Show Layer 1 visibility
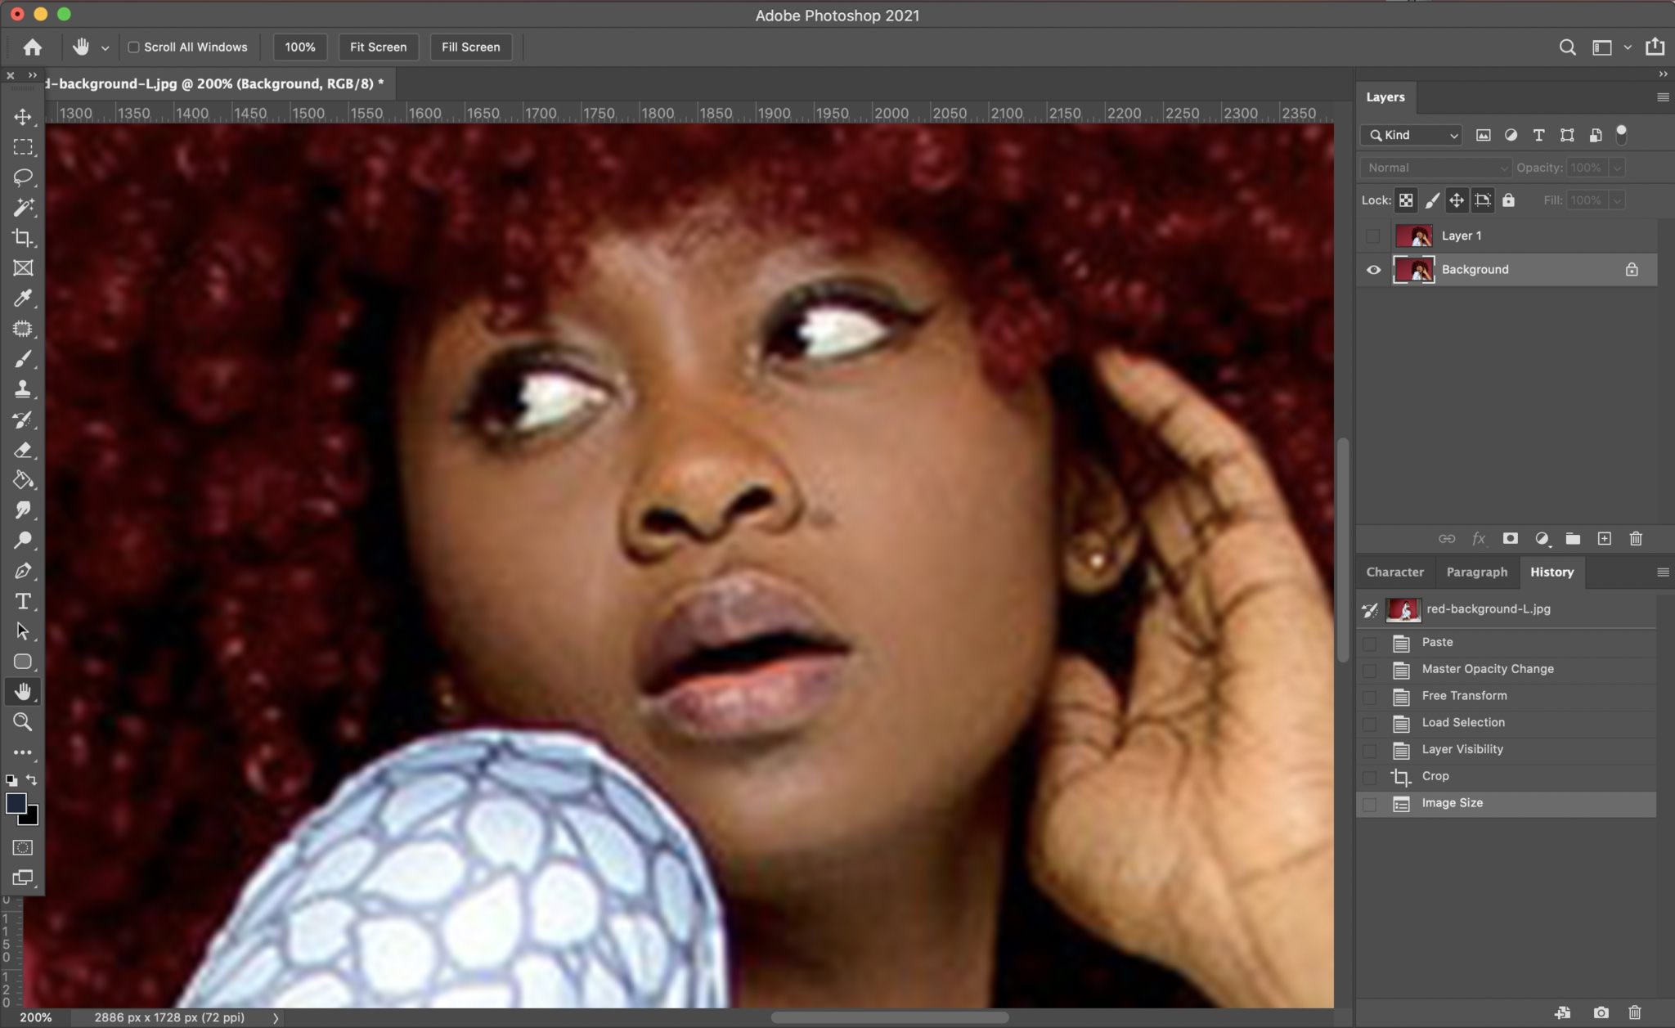 pos(1373,236)
